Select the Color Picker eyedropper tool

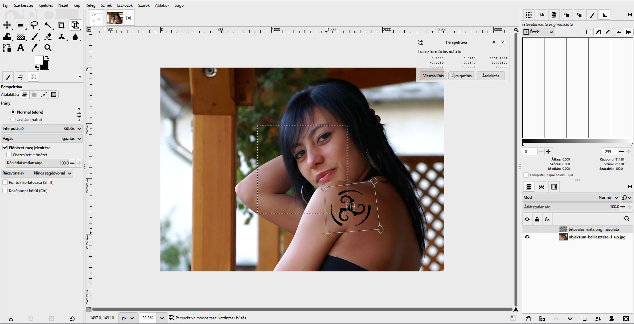pyautogui.click(x=34, y=48)
